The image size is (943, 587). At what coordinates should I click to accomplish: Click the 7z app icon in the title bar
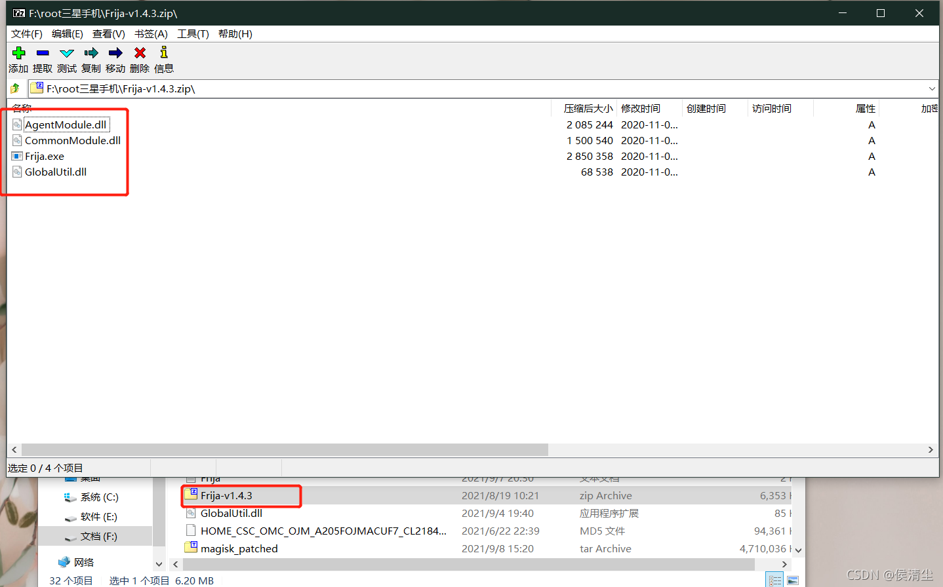click(x=19, y=13)
